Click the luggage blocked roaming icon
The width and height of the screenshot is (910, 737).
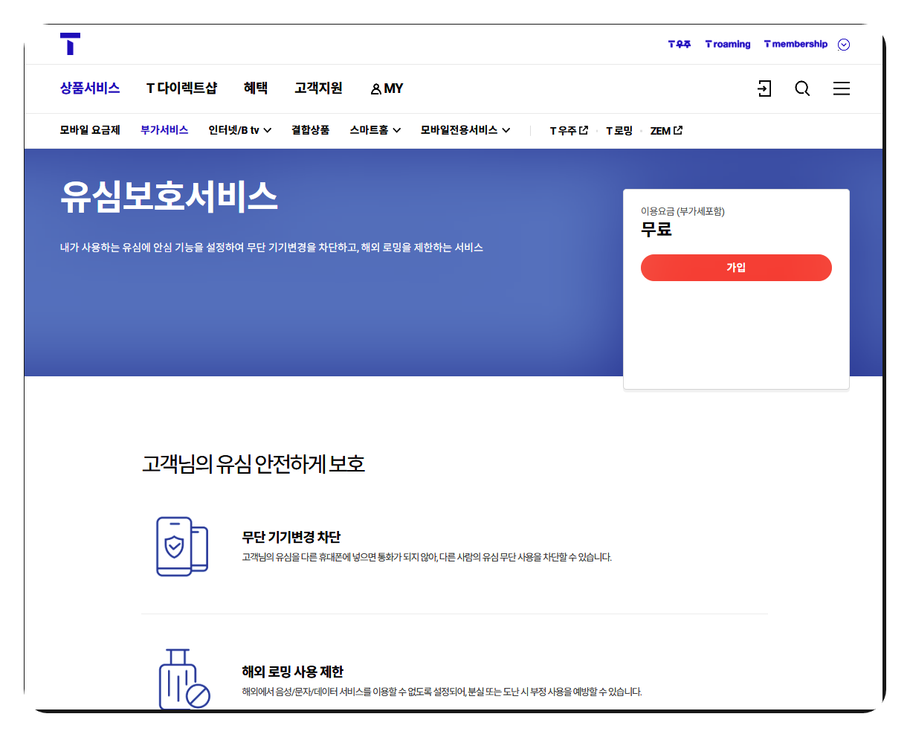(184, 679)
